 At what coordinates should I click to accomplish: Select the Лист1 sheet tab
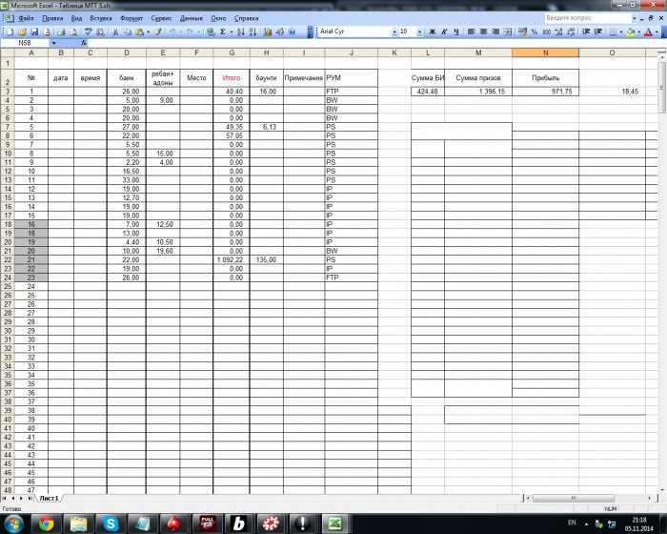point(49,498)
